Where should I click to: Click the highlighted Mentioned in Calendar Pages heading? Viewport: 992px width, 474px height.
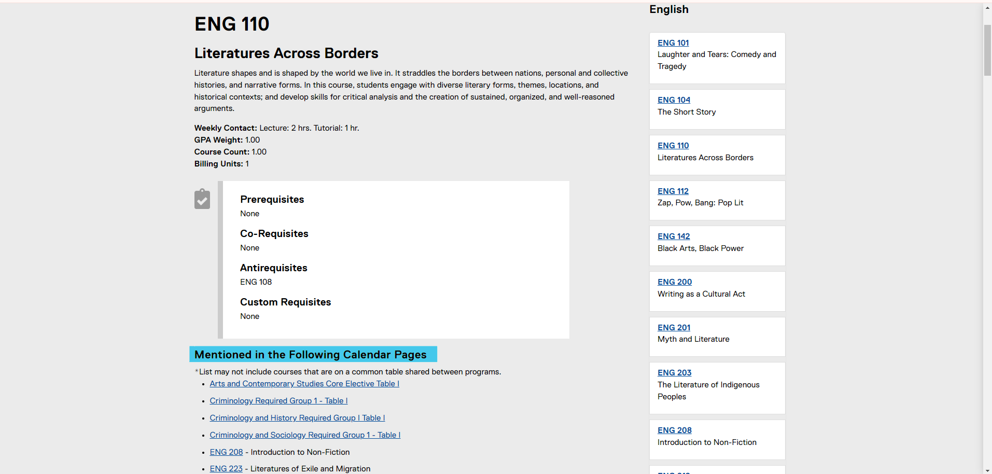point(313,354)
